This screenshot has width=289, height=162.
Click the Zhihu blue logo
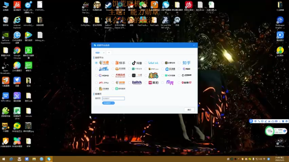click(x=186, y=63)
